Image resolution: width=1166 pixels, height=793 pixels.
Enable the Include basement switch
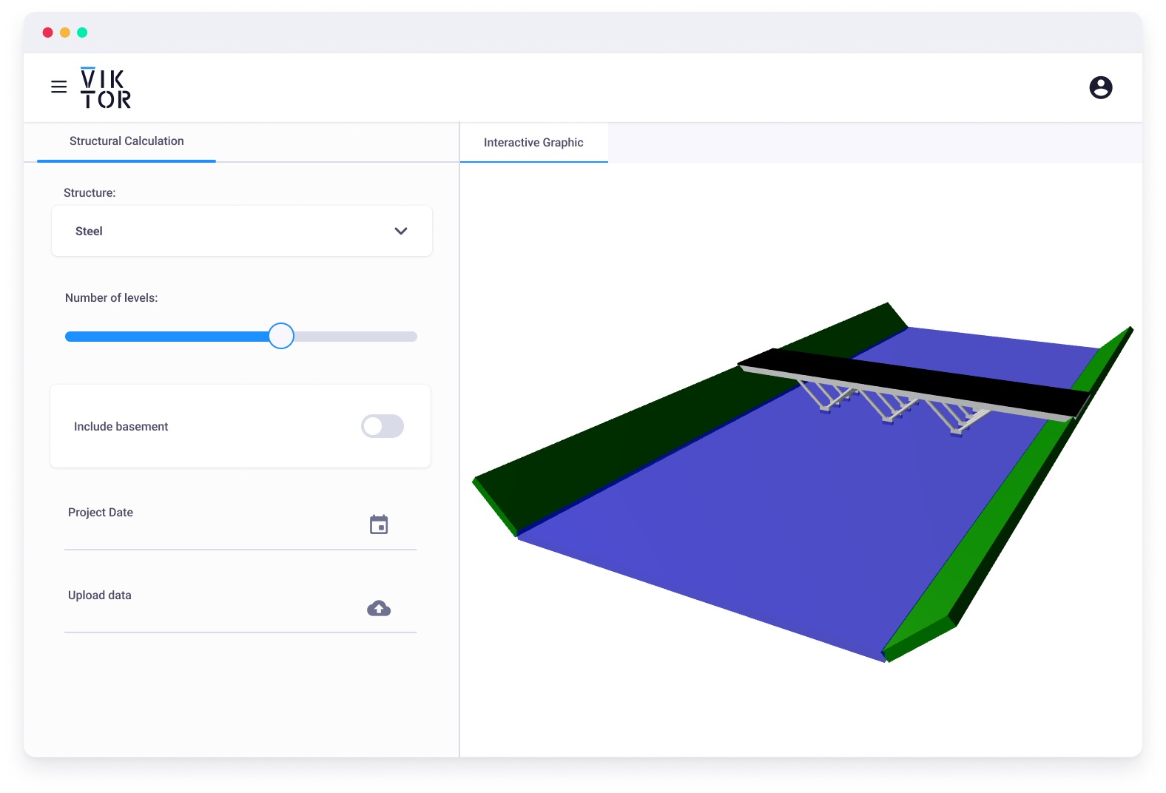(382, 426)
